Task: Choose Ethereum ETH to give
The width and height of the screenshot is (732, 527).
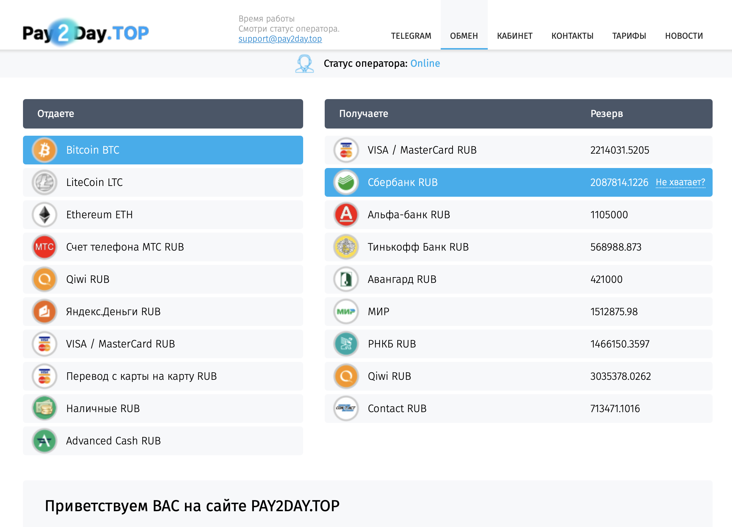Action: click(x=163, y=215)
